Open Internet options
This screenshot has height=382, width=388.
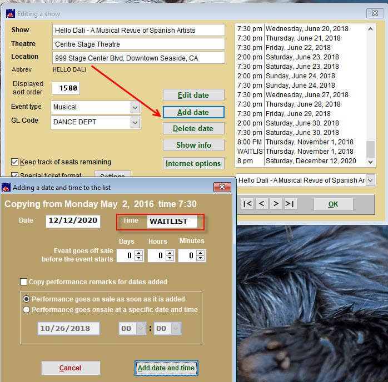coord(193,163)
